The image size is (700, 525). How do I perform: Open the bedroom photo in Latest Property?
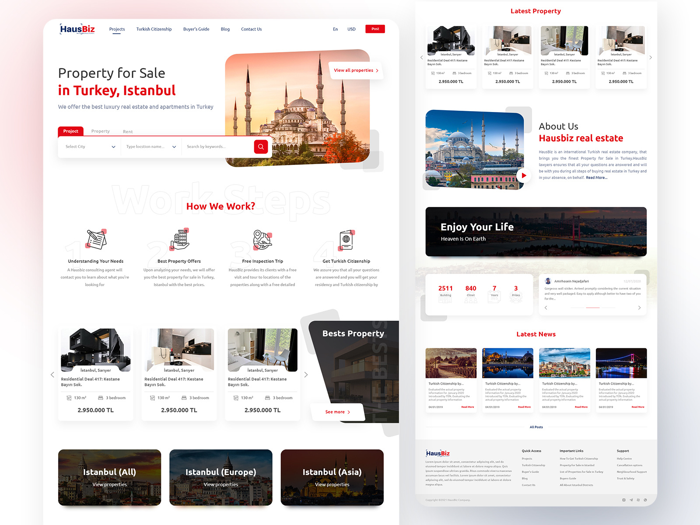coord(564,40)
